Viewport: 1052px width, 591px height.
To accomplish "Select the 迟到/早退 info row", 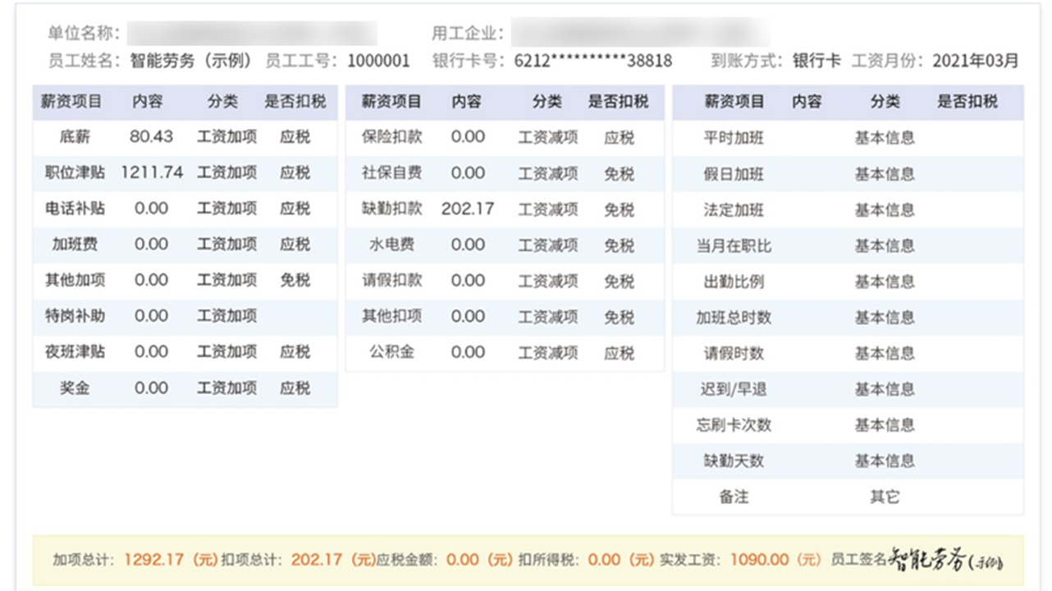I will (x=734, y=389).
